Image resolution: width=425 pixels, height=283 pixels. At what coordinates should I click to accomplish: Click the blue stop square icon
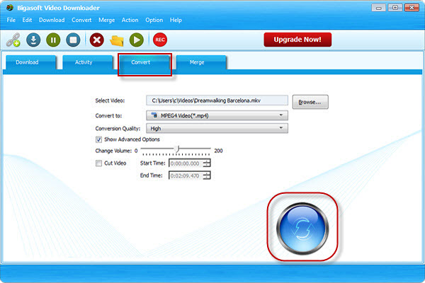[x=73, y=40]
